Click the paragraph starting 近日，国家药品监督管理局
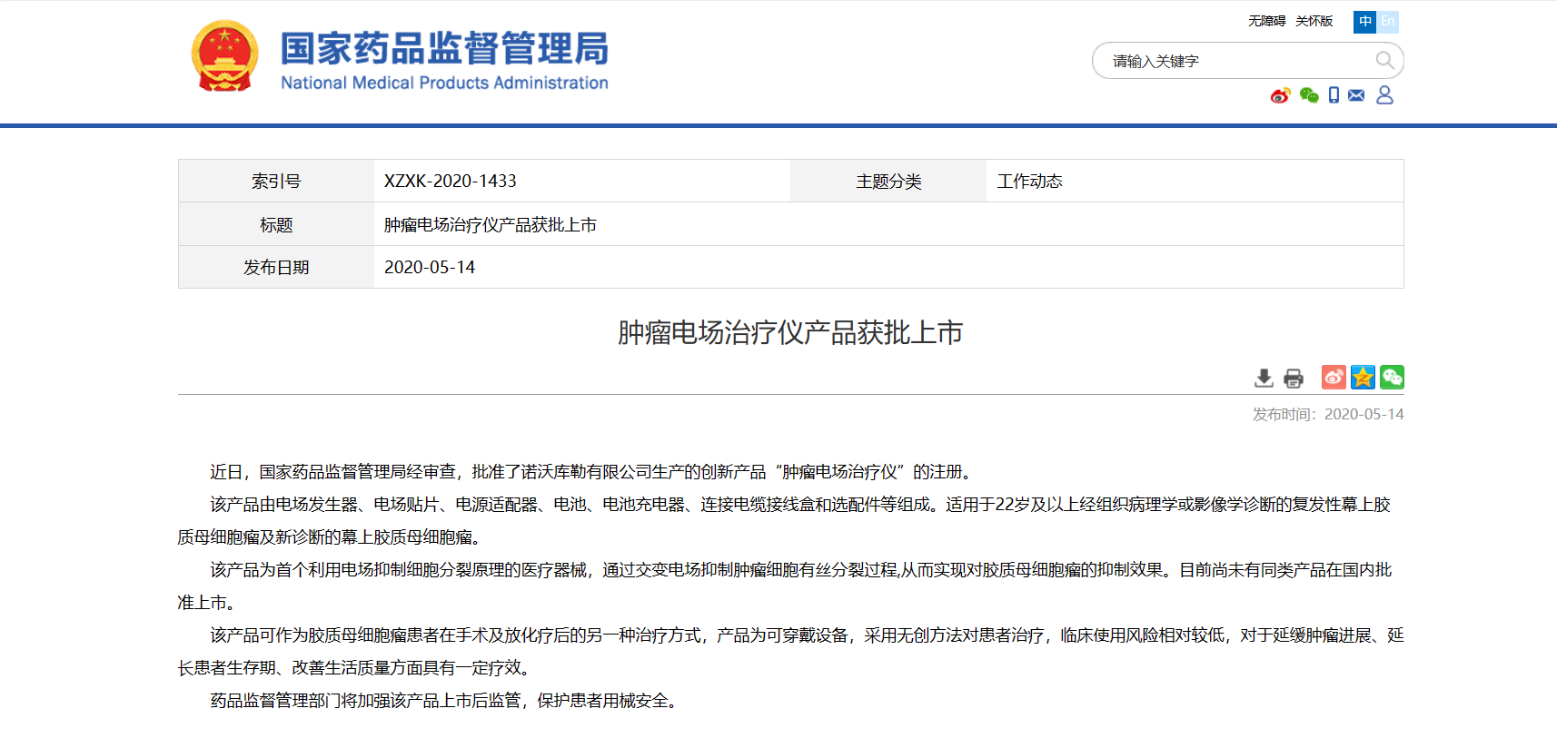 click(x=593, y=472)
